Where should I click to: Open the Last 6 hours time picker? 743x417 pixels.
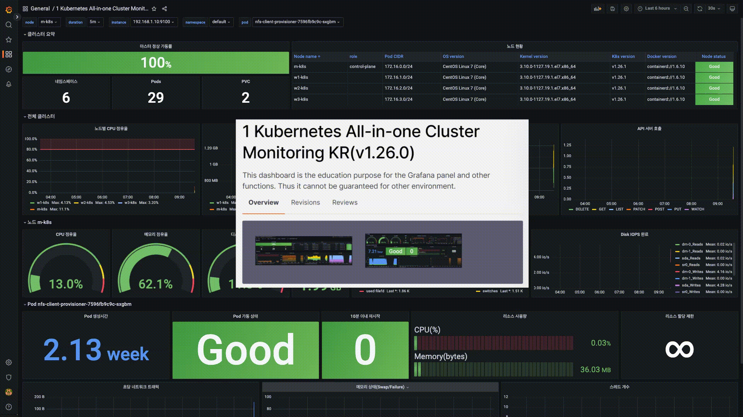click(657, 8)
